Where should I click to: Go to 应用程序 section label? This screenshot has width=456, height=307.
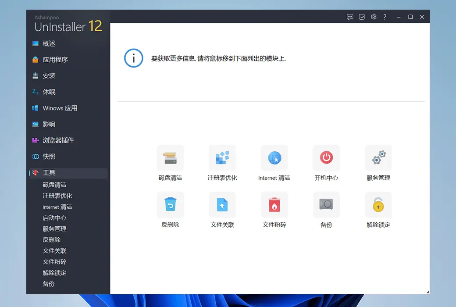click(55, 60)
